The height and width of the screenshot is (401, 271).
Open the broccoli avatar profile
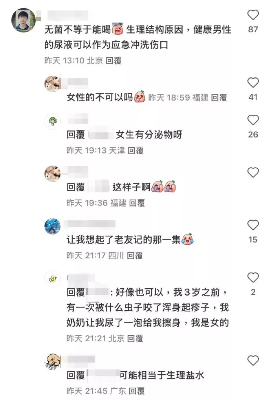coord(53,121)
